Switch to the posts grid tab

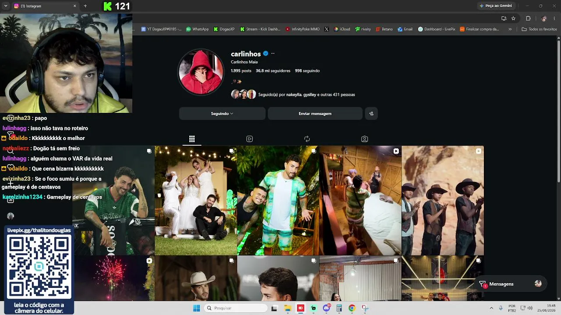[192, 139]
